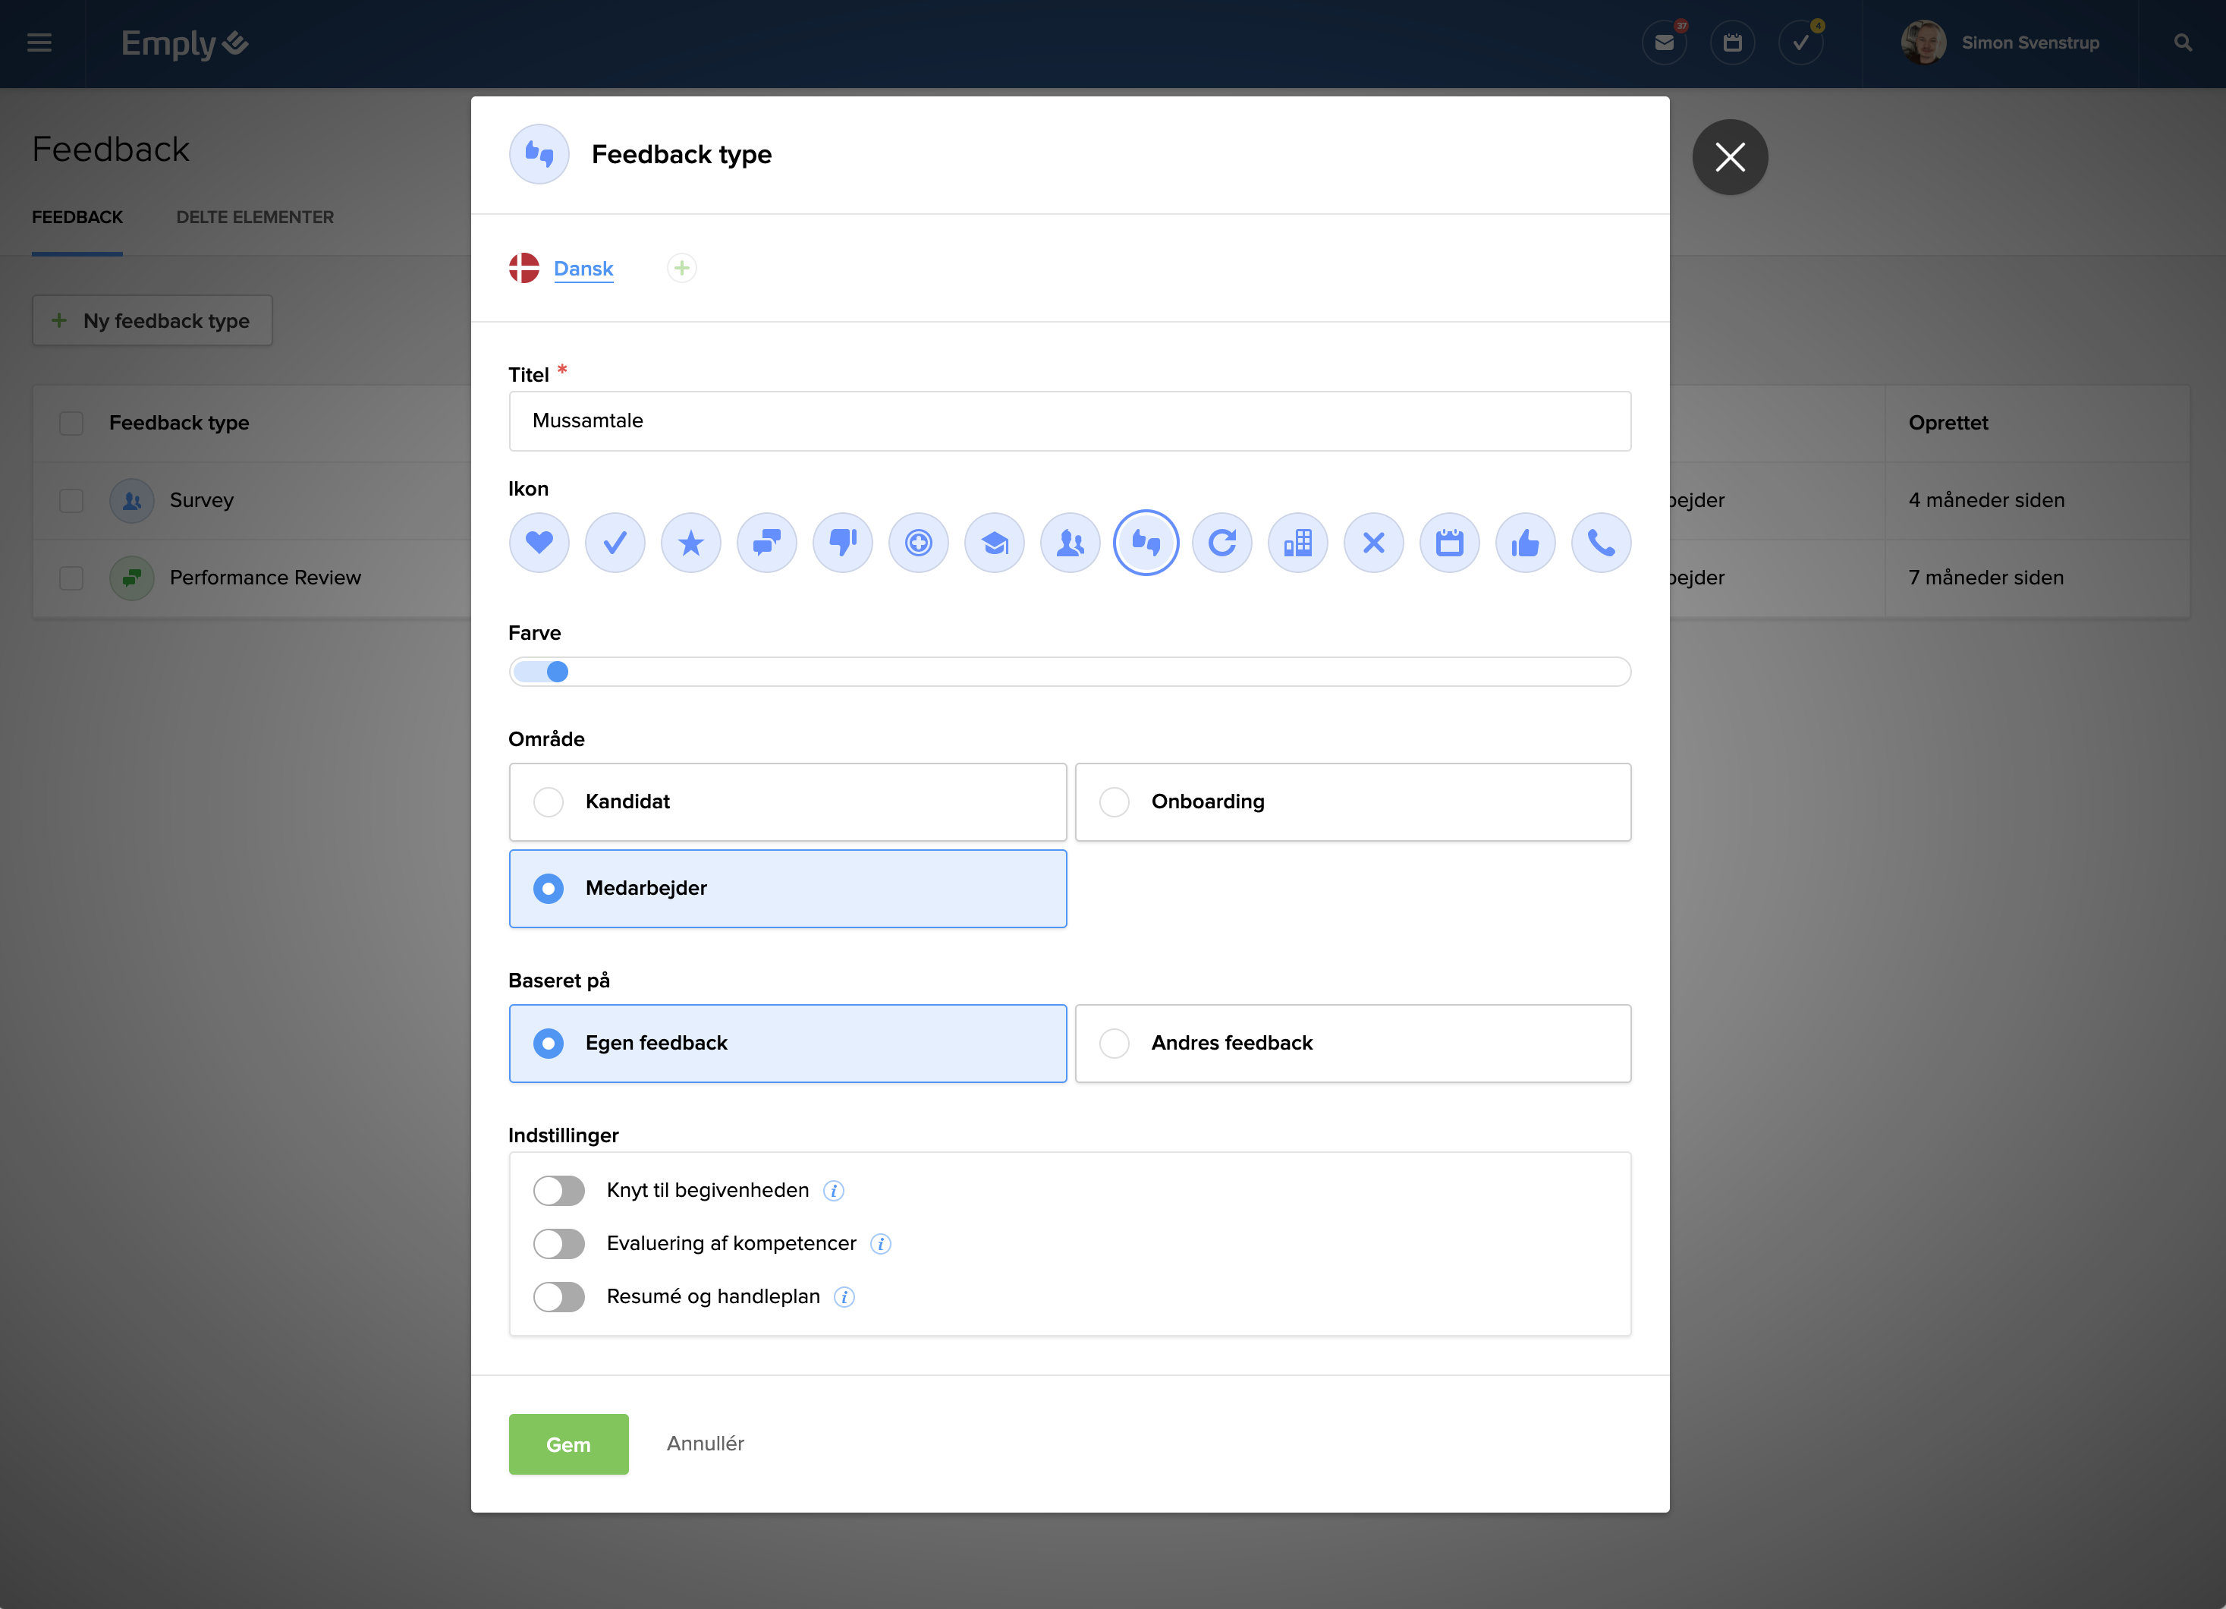Turn on Evaluering af kompetencer
The image size is (2226, 1609).
pos(558,1243)
